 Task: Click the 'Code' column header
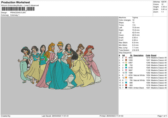click(x=148, y=55)
